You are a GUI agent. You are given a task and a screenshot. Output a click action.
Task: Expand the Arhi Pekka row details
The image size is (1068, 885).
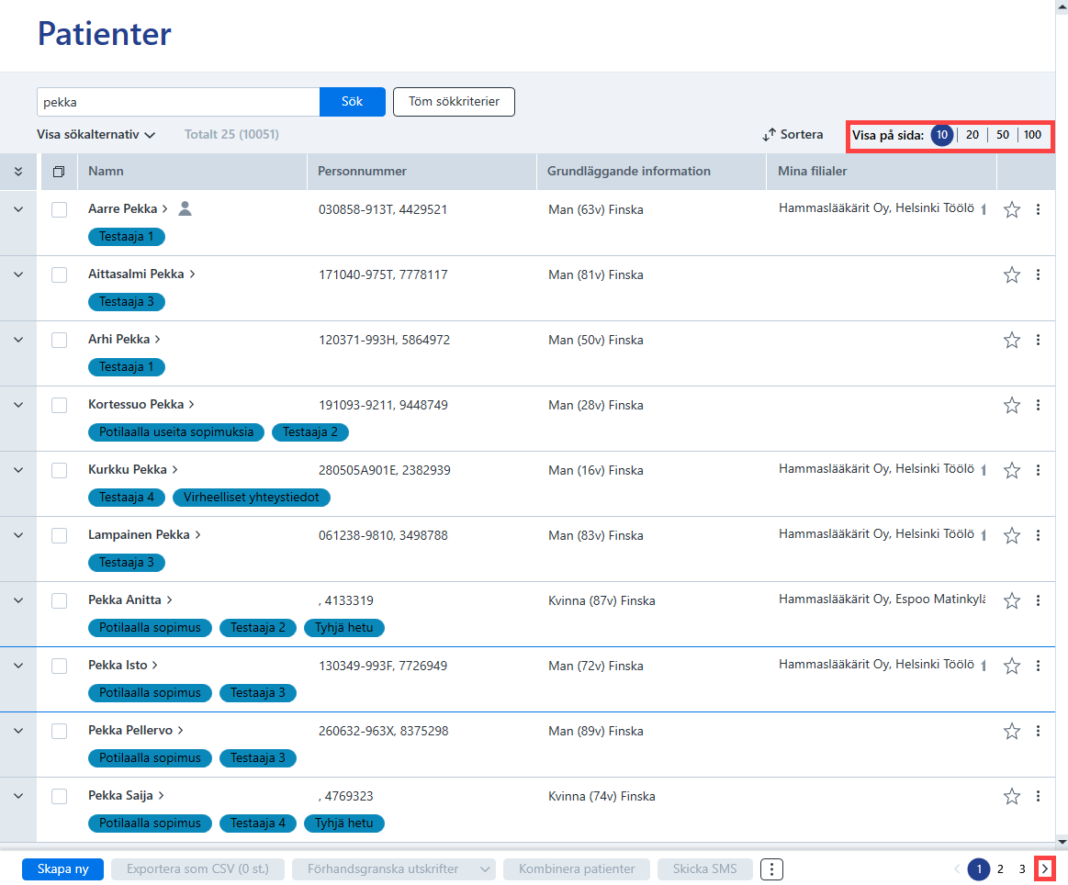(x=18, y=340)
